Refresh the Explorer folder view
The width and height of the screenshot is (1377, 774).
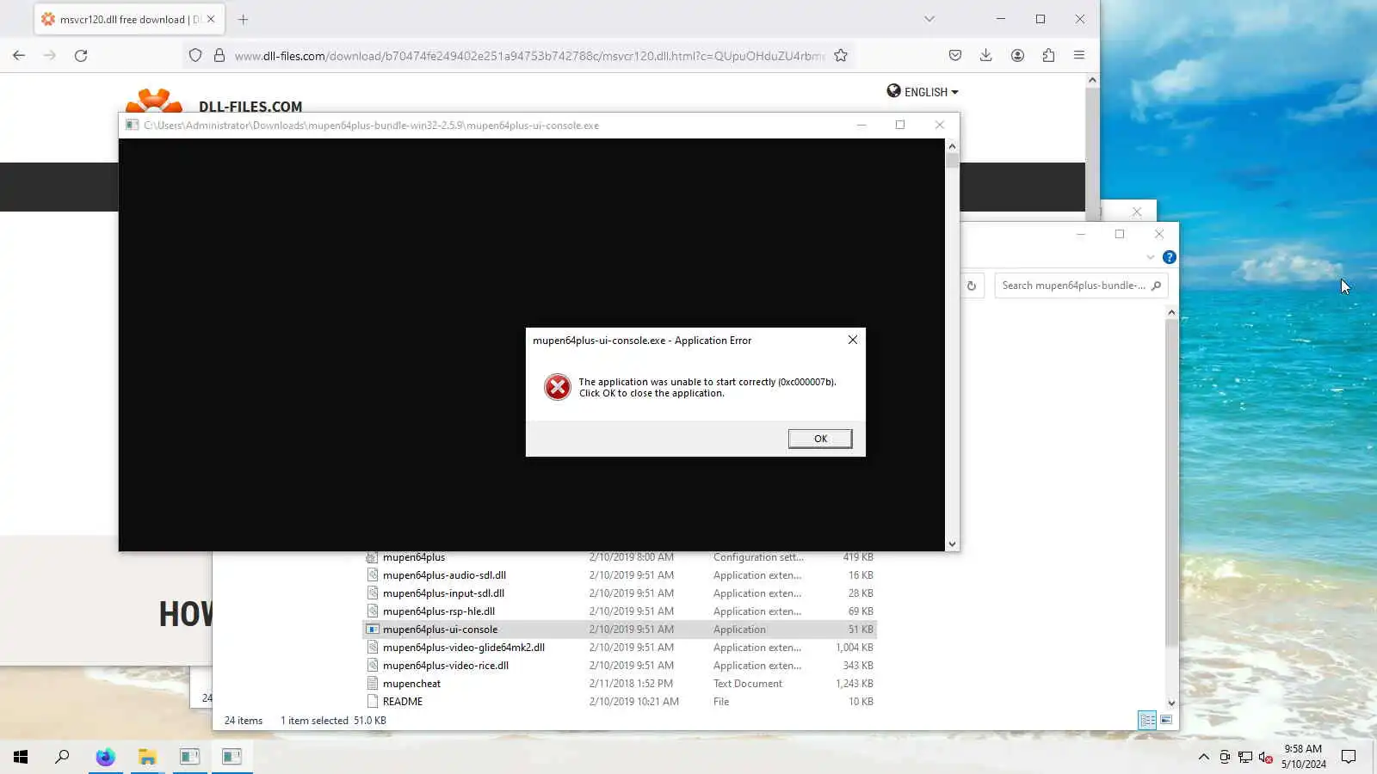(972, 286)
